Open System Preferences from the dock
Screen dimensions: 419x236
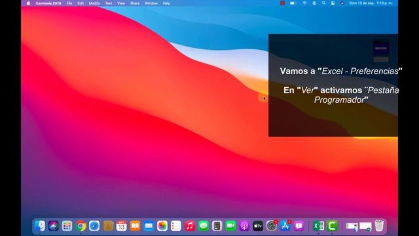coord(272,226)
